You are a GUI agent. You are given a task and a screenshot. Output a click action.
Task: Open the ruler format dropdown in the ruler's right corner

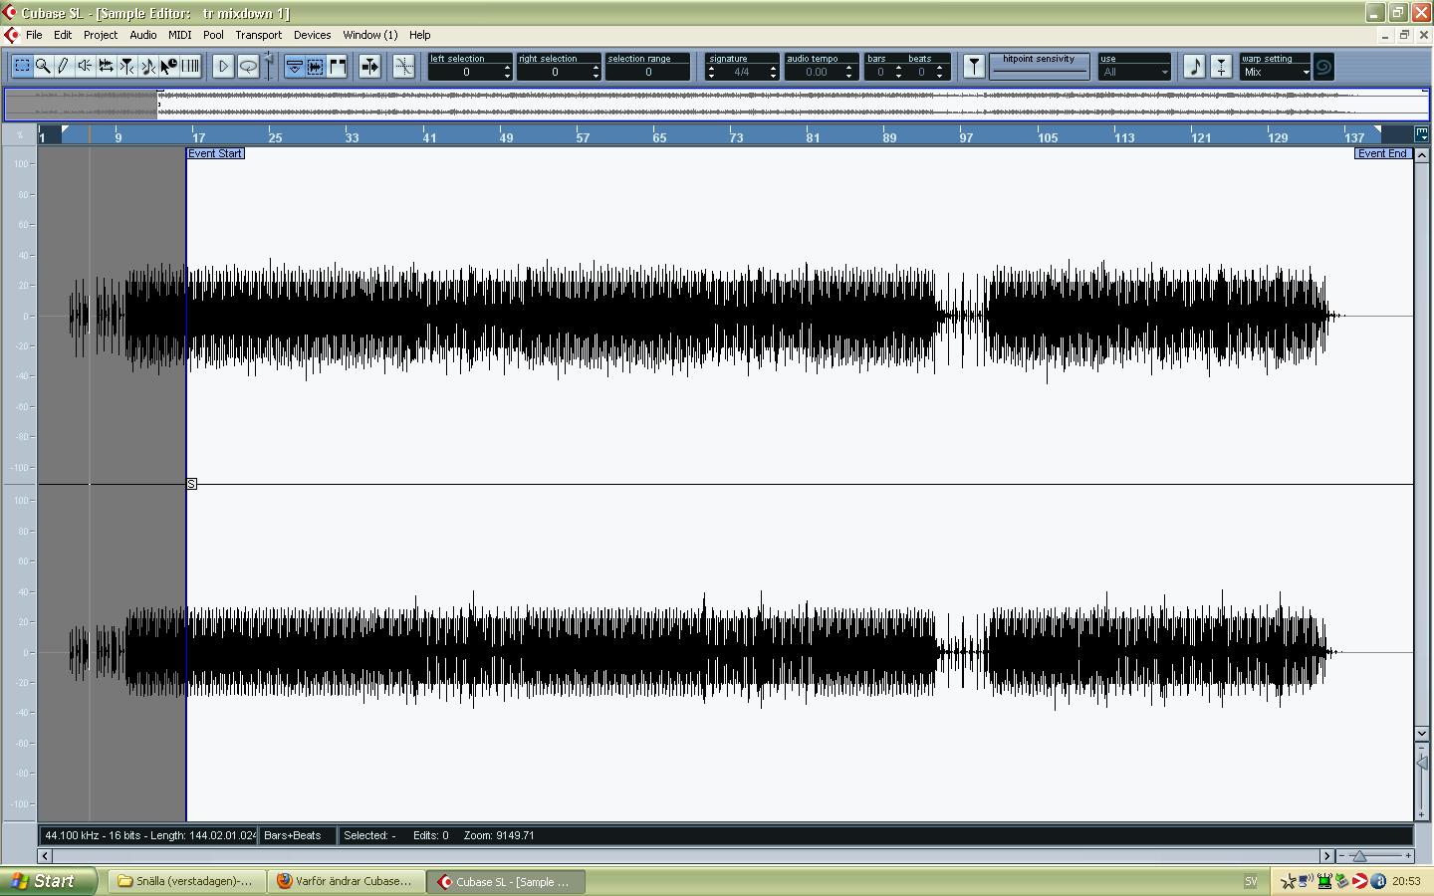click(1421, 134)
